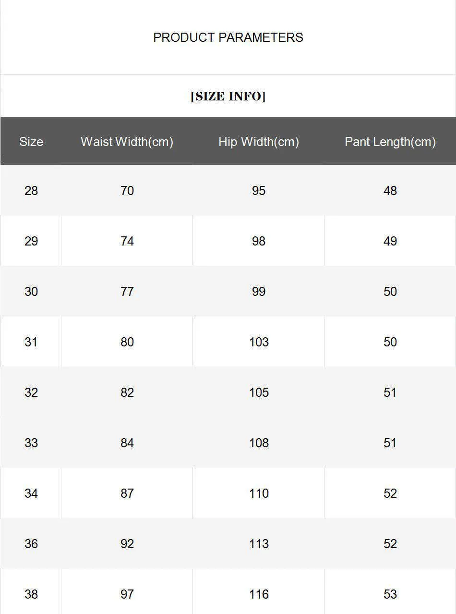Click hip width value 108
456x614 pixels.
[259, 443]
